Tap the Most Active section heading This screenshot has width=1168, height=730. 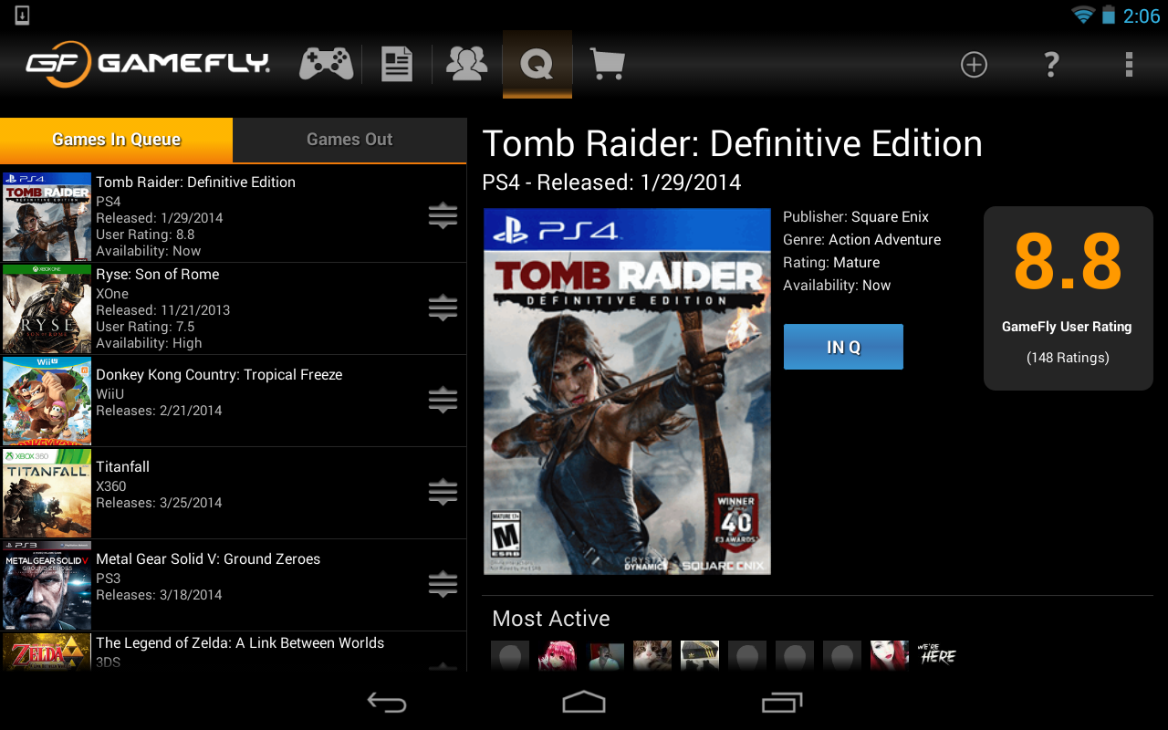pyautogui.click(x=551, y=619)
